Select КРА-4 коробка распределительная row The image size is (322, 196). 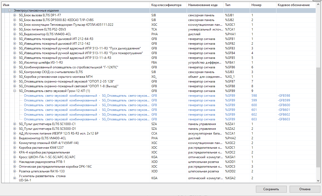pos(44,152)
